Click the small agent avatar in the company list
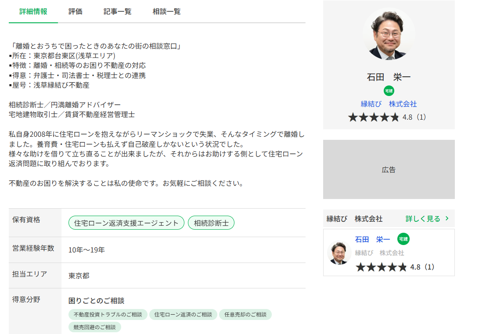Screen dimensions: 497x334 point(339,253)
